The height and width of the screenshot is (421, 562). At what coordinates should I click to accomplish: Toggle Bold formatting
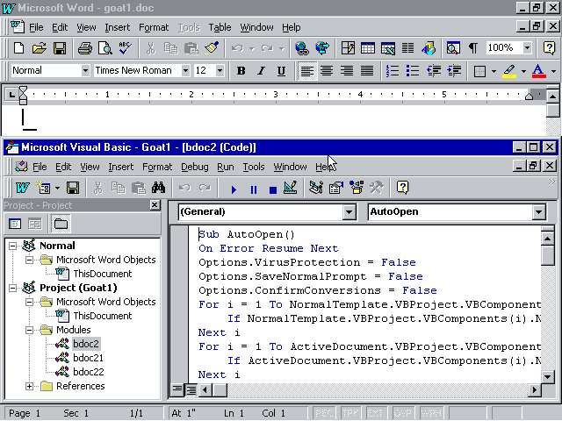pyautogui.click(x=241, y=71)
